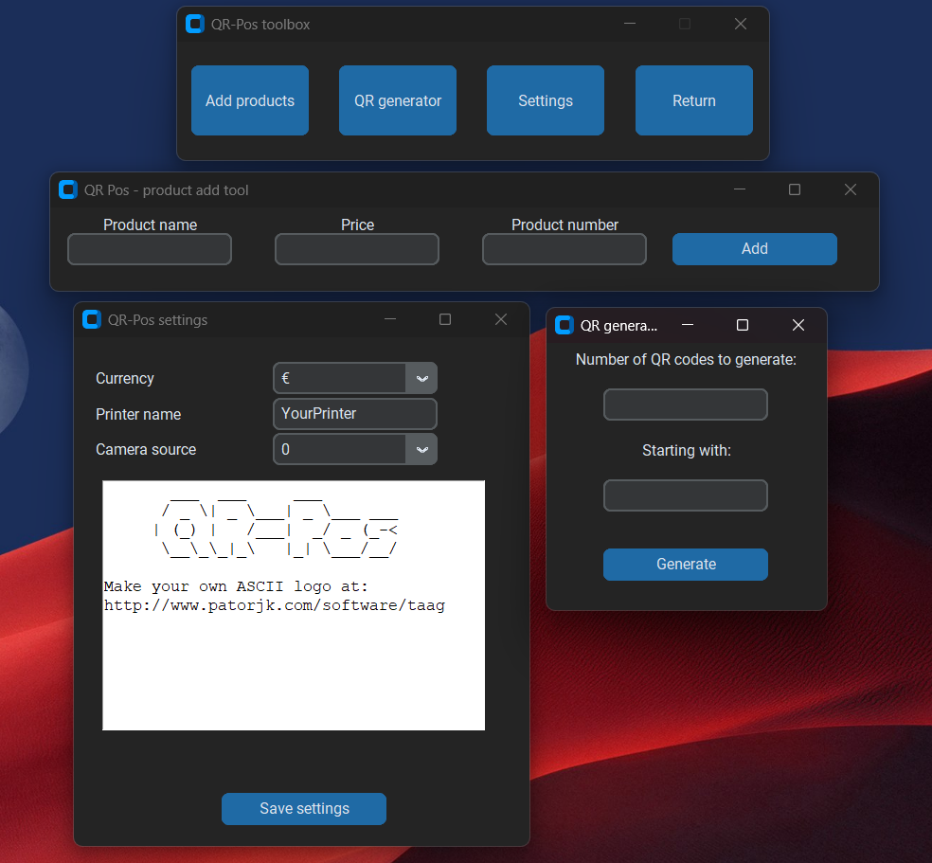Select the Printer name text field
This screenshot has height=863, width=932.
[x=354, y=414]
